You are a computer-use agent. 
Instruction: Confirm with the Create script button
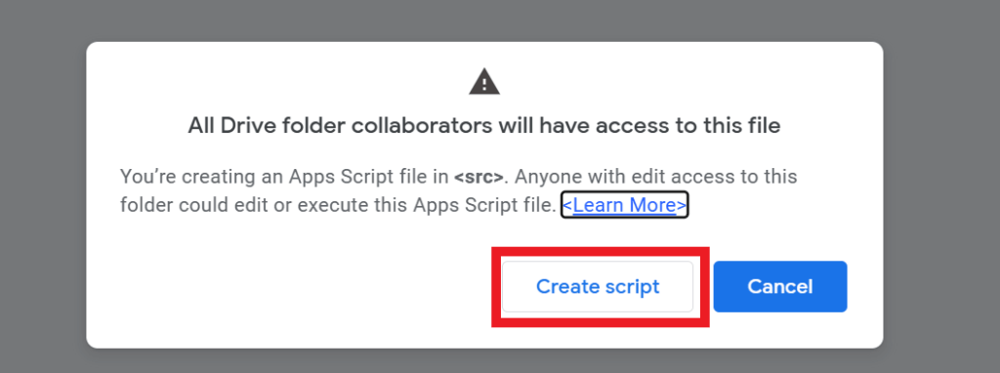pos(598,286)
